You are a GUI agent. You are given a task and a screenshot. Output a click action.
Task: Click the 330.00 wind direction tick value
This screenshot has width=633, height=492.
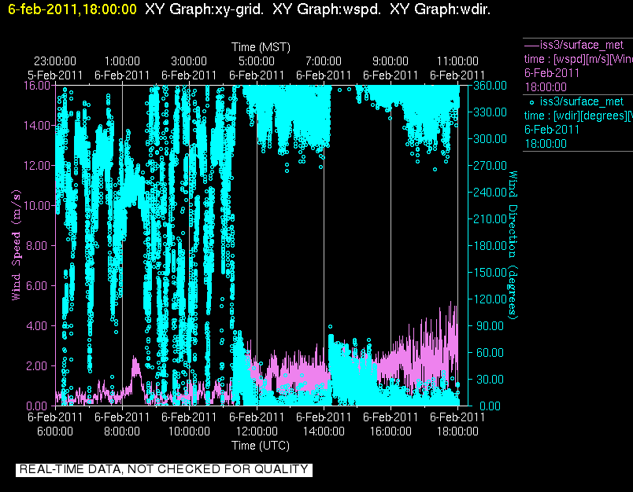tap(490, 112)
